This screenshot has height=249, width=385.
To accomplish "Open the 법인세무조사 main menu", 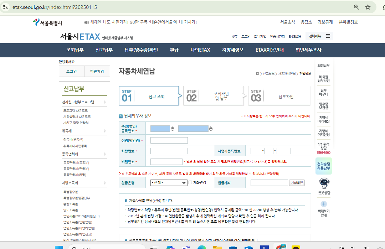I will pyautogui.click(x=308, y=50).
